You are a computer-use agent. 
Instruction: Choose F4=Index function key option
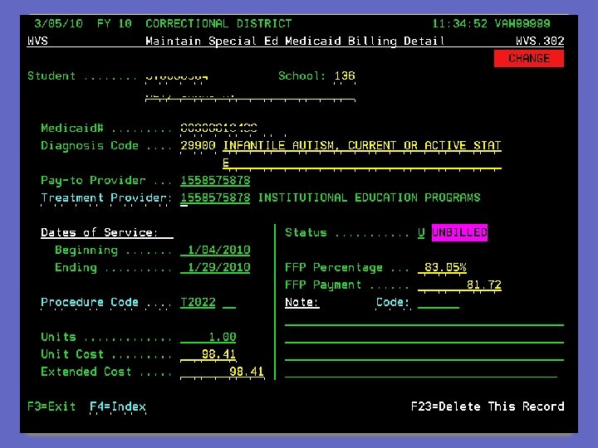click(x=118, y=407)
